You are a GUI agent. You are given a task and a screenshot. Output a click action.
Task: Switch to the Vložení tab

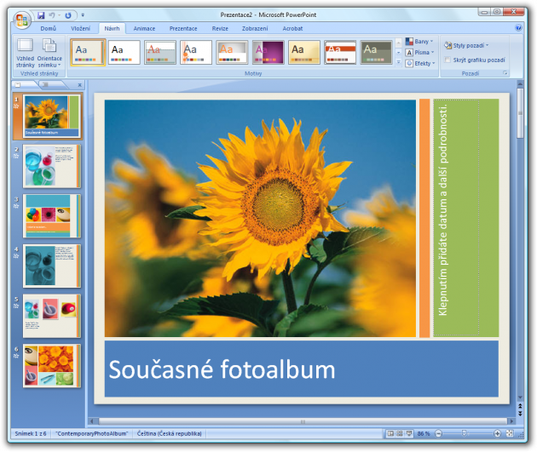tap(80, 28)
